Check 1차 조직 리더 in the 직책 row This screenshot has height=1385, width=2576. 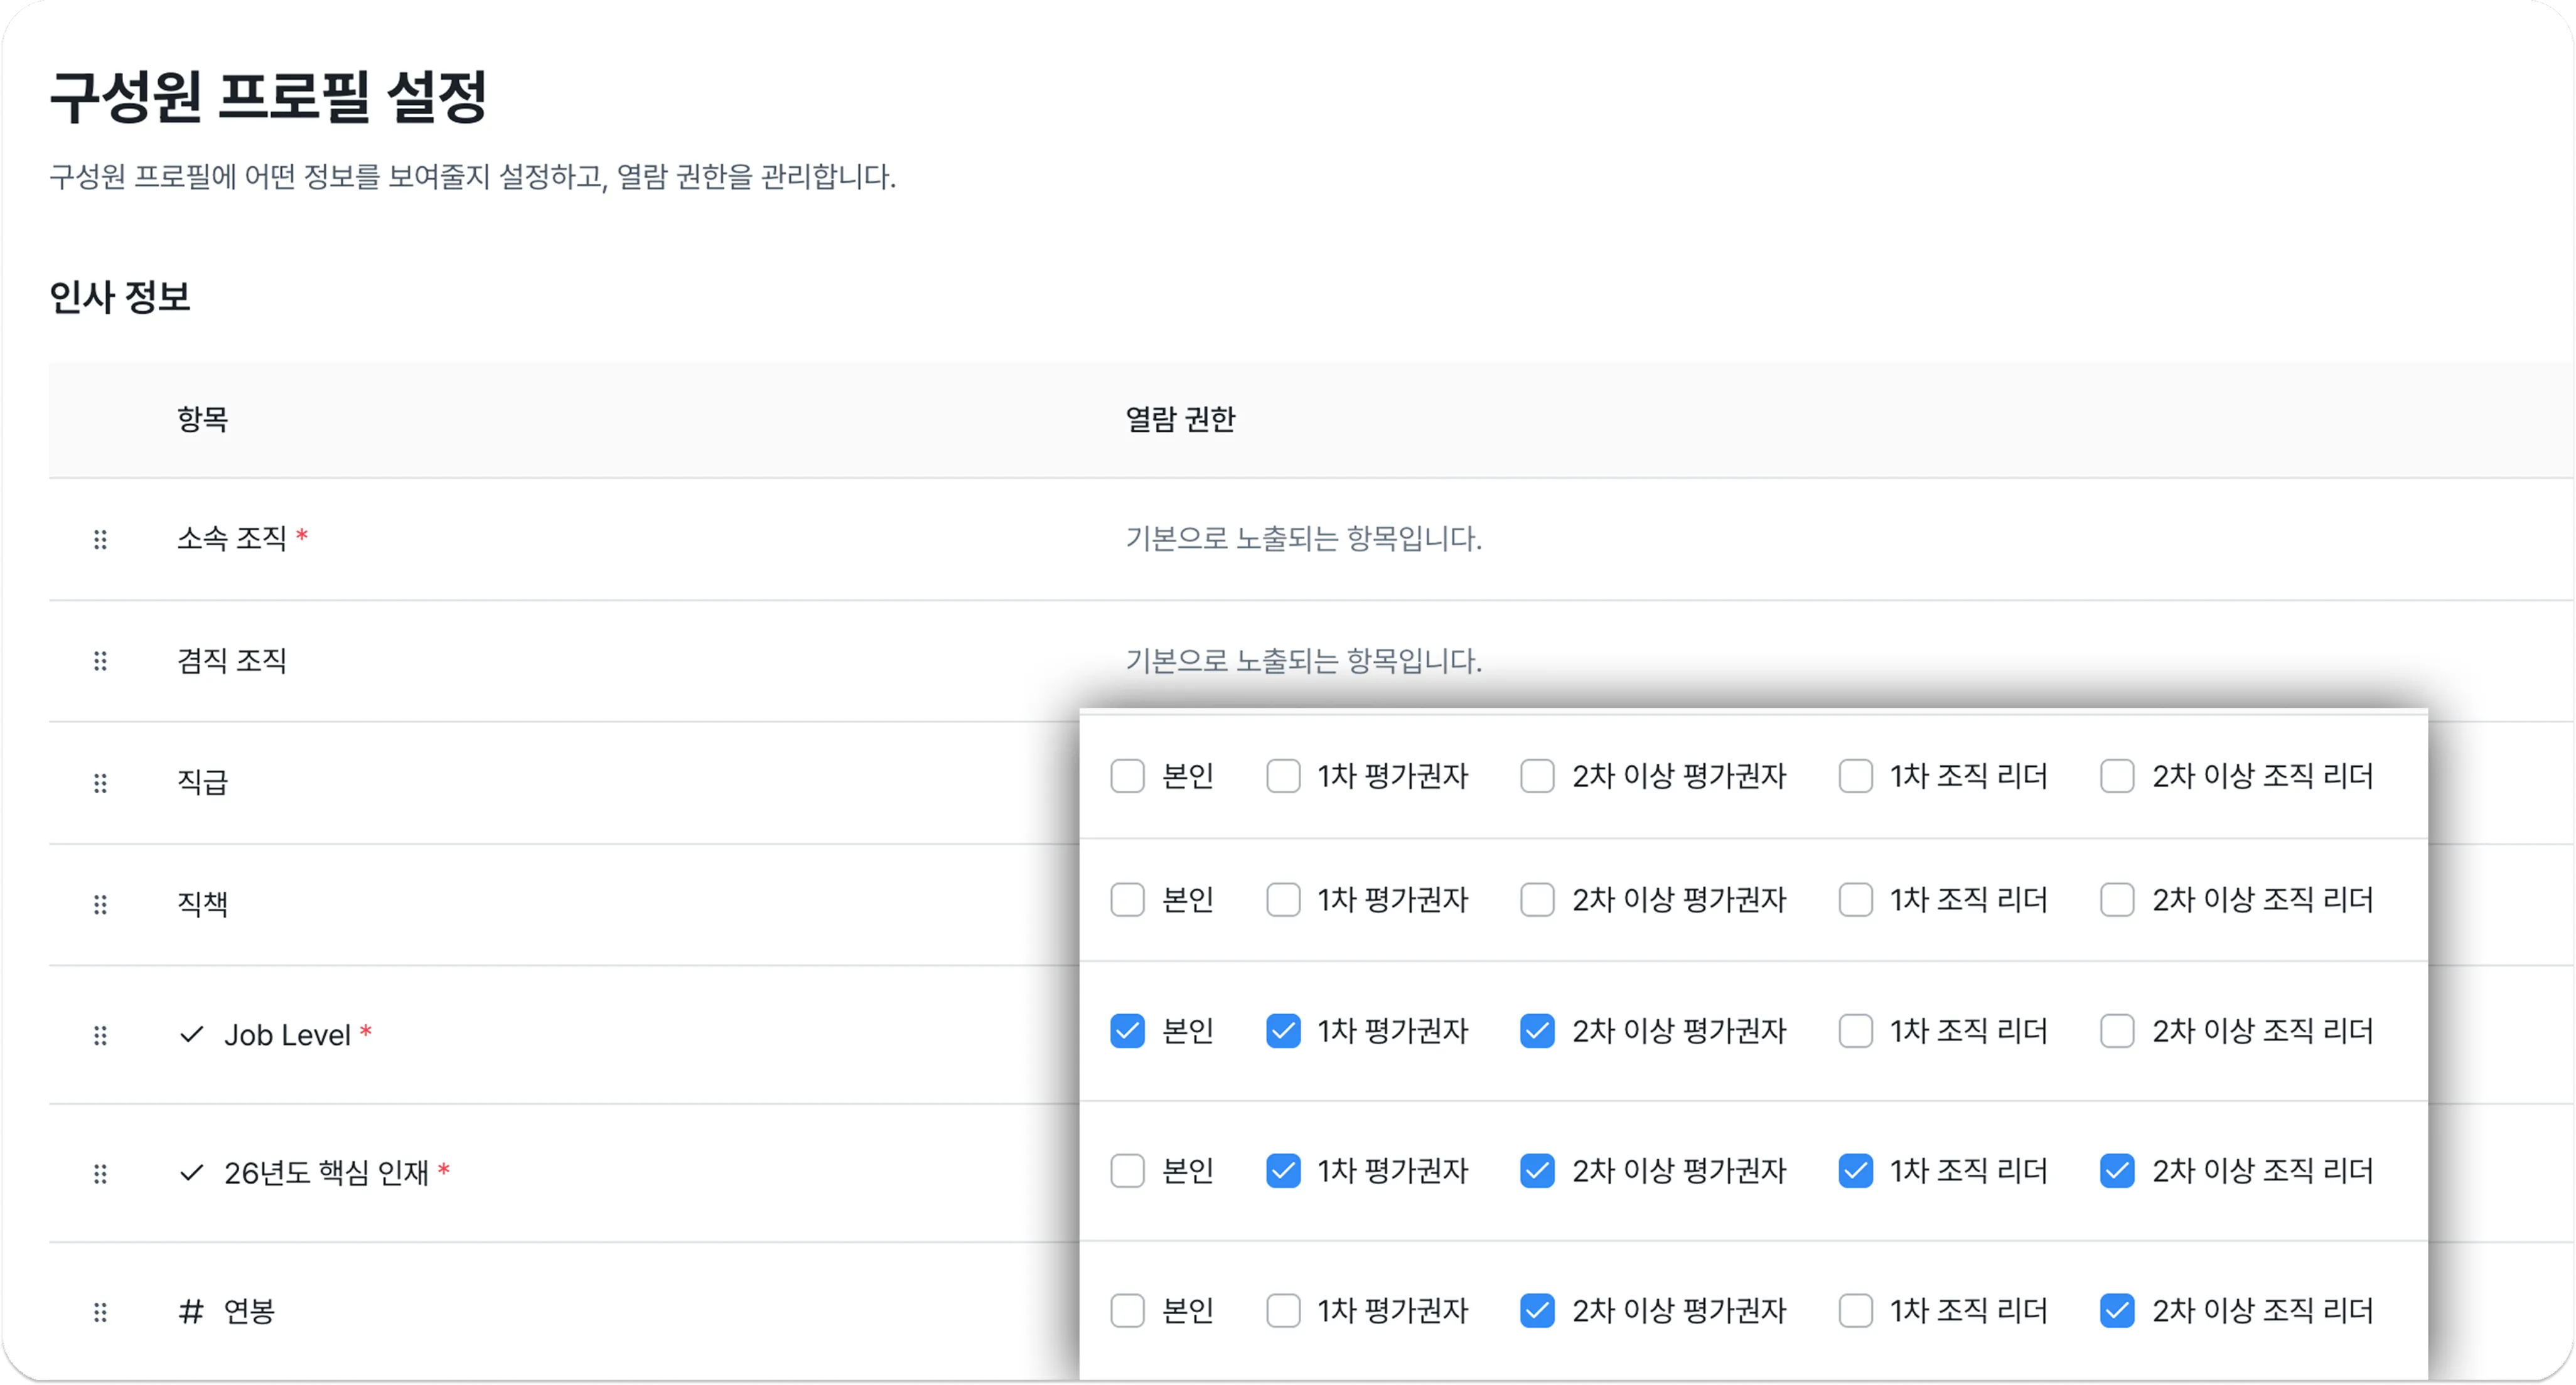click(x=1855, y=900)
